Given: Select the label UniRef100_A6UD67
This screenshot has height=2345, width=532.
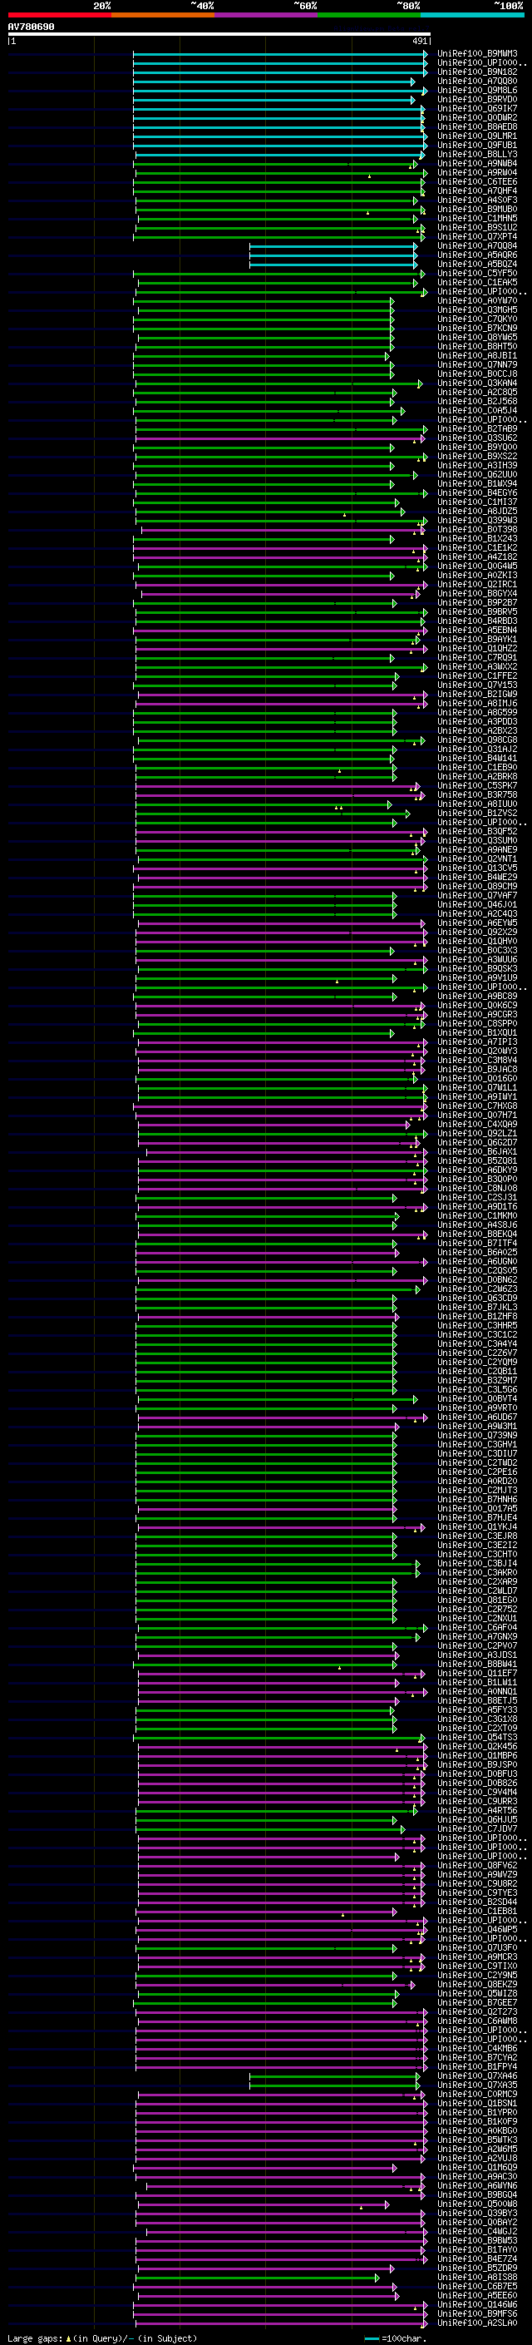Looking at the screenshot, I should pos(476,1418).
